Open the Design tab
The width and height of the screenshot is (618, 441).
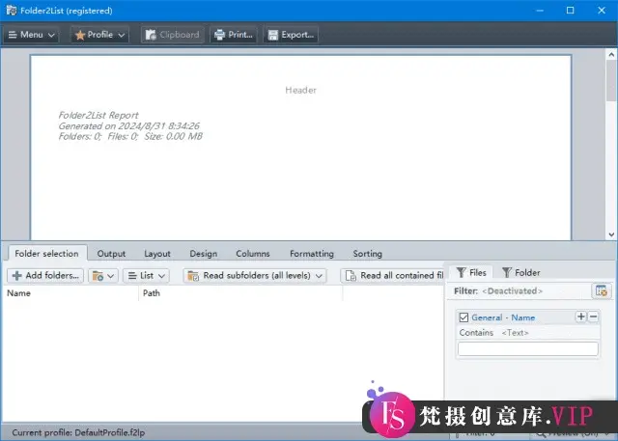tap(204, 254)
